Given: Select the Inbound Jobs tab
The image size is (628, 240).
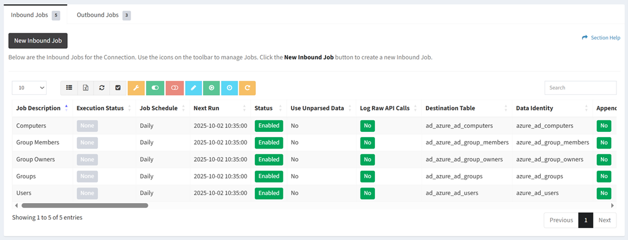Looking at the screenshot, I should click(x=30, y=15).
